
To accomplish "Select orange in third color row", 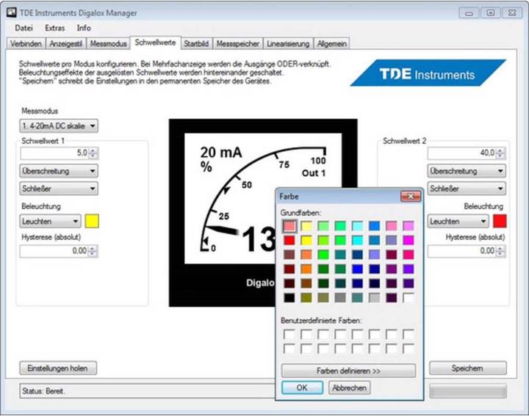I will click(x=306, y=255).
